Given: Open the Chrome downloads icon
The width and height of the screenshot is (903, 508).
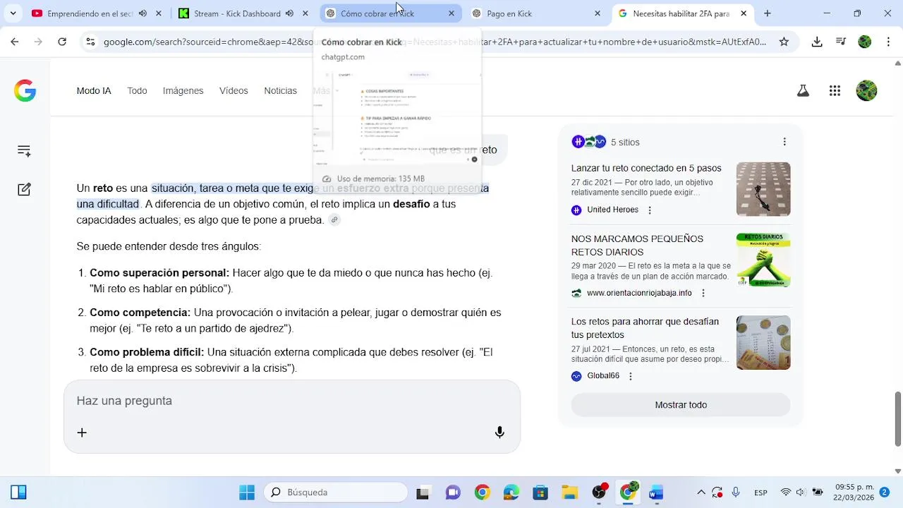Looking at the screenshot, I should (x=817, y=42).
